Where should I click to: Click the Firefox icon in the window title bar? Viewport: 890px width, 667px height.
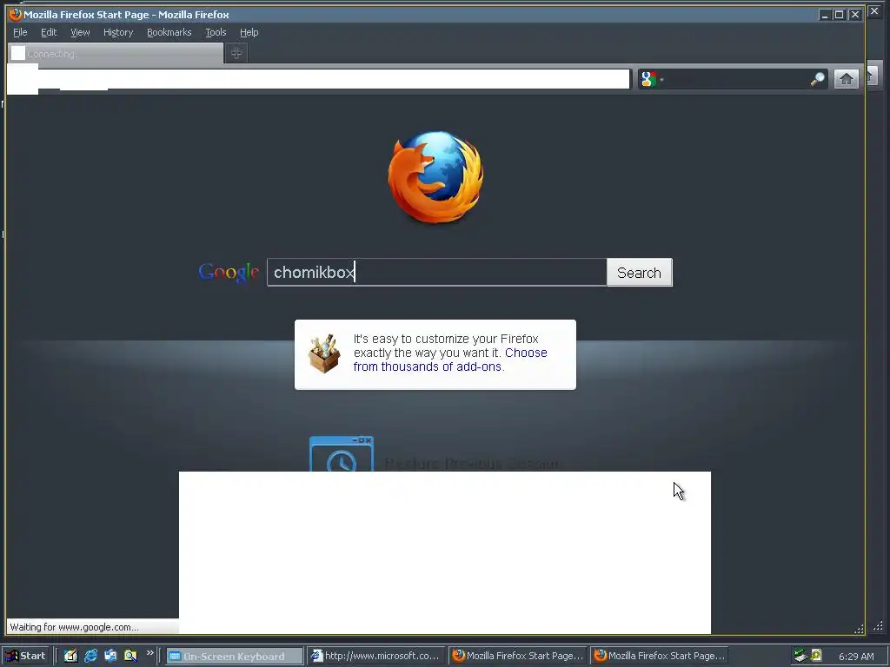click(16, 14)
